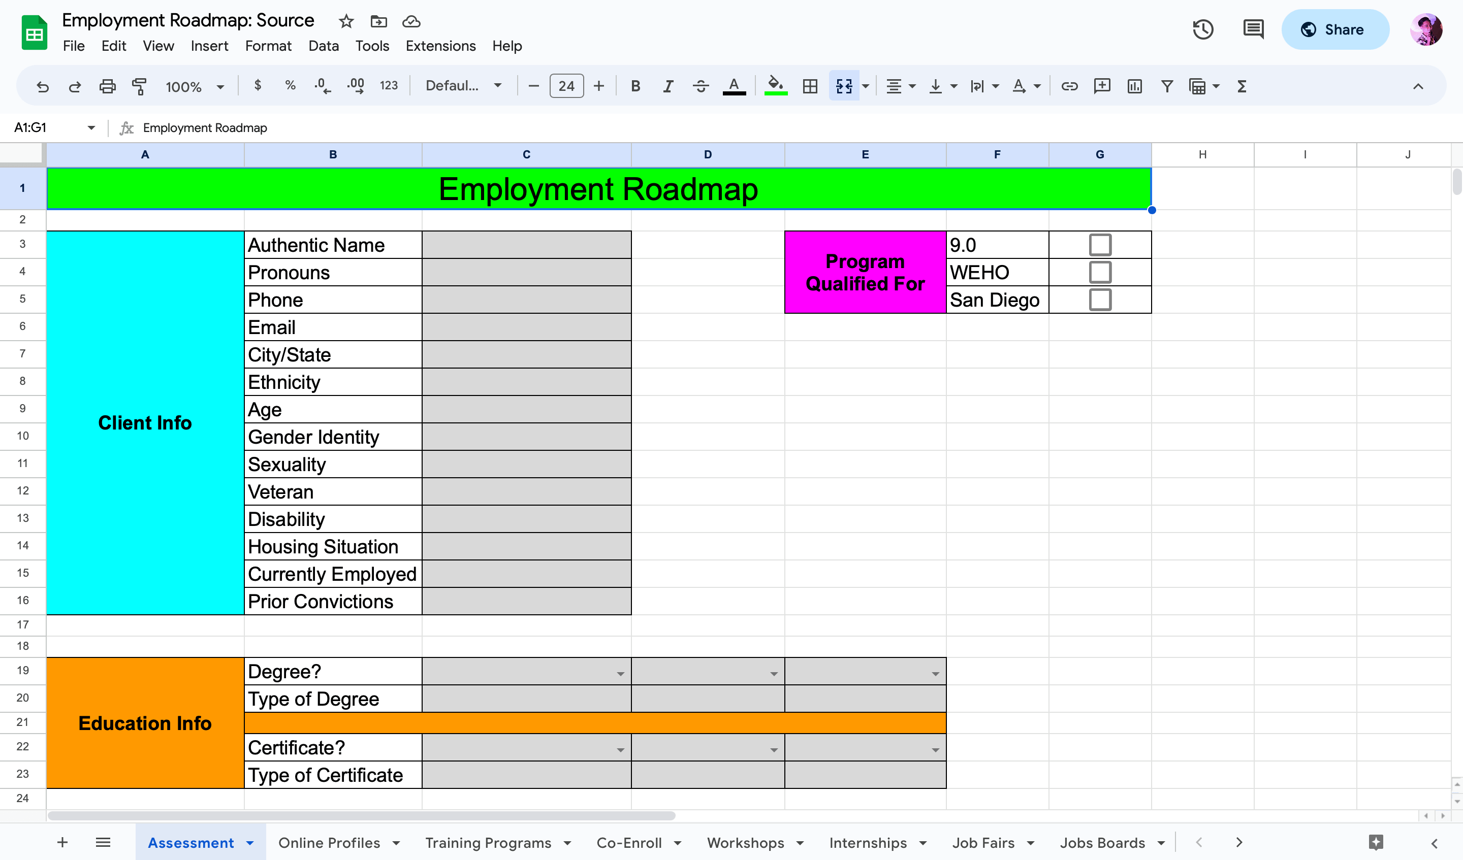Tick the WEHO checkbox
Image resolution: width=1463 pixels, height=860 pixels.
(1100, 272)
